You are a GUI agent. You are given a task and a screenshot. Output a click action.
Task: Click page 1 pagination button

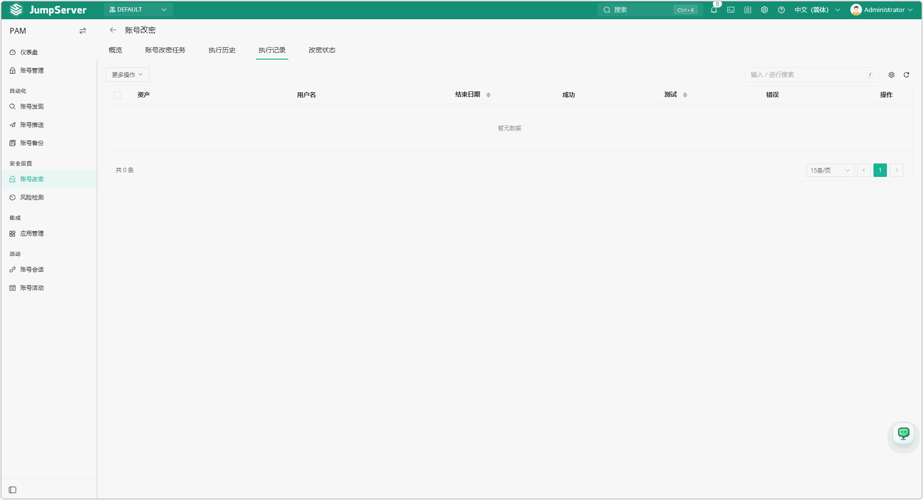[x=880, y=170]
